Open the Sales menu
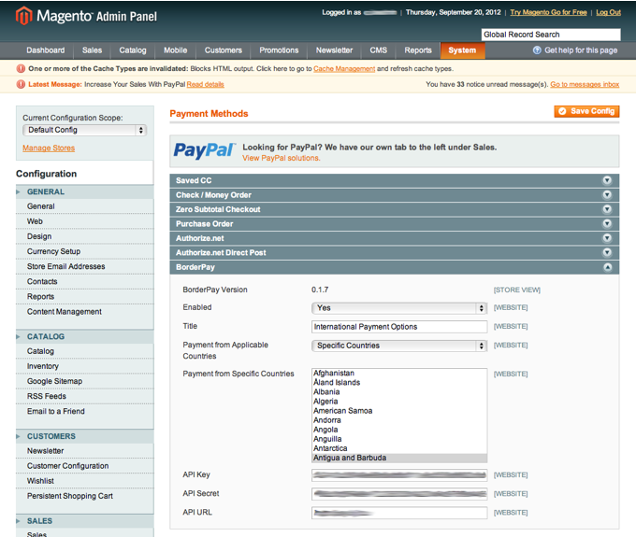 (92, 50)
